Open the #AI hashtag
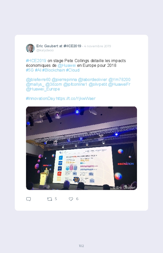The width and height of the screenshot is (163, 253). [x=38, y=70]
